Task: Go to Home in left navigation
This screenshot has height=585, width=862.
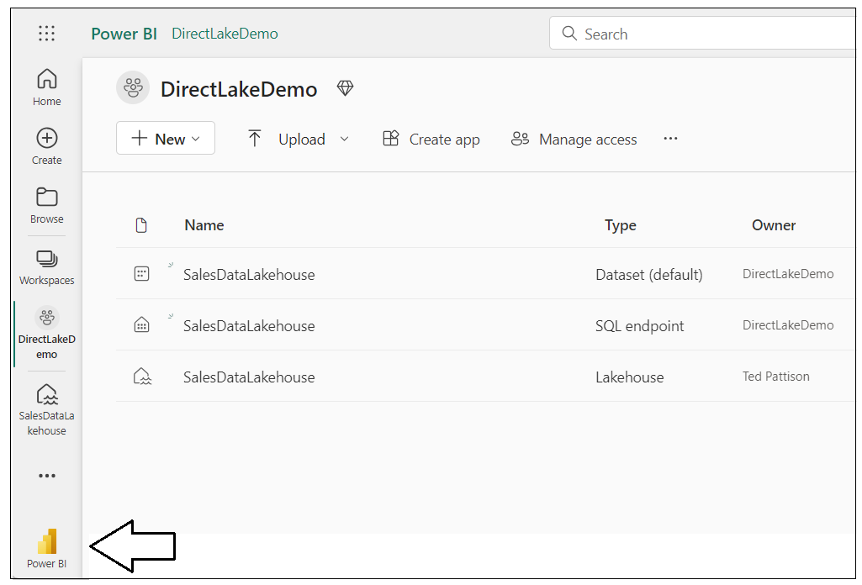Action: tap(47, 87)
